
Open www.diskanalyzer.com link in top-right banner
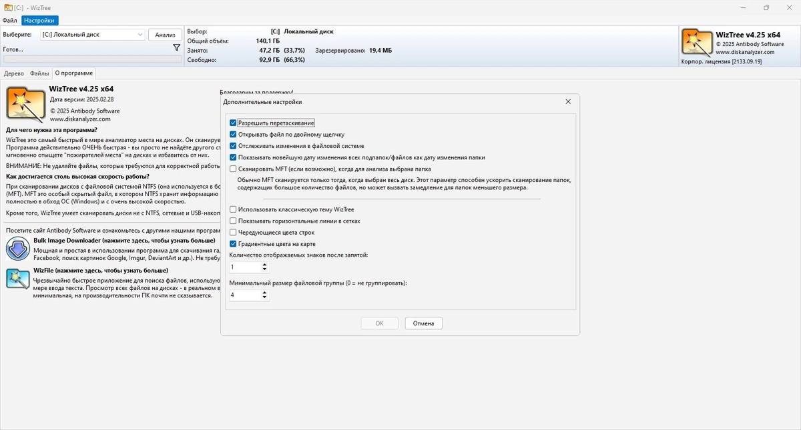tap(744, 52)
